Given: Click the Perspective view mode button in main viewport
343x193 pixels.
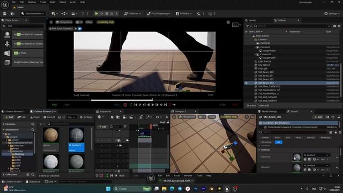Looking at the screenshot, I should pyautogui.click(x=64, y=22).
